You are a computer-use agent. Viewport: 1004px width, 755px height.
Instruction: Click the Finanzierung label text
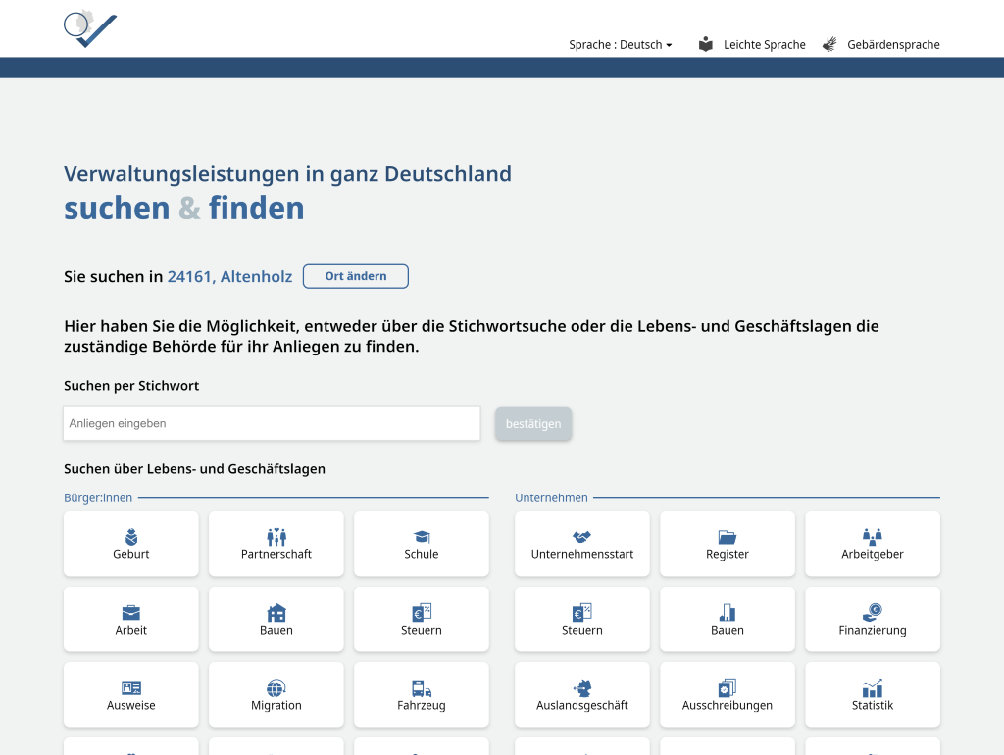(x=872, y=630)
